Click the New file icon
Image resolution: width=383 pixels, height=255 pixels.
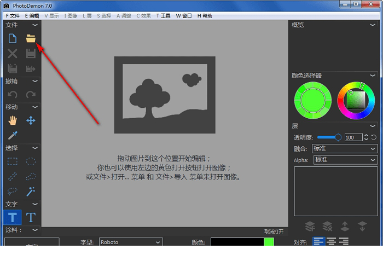pos(13,38)
